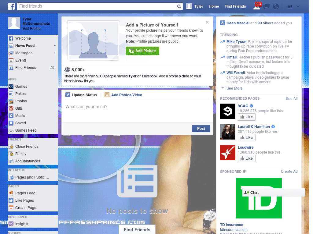Open Will Ferrell trending topic
Image resolution: width=313 pixels, height=234 pixels.
pos(236,73)
